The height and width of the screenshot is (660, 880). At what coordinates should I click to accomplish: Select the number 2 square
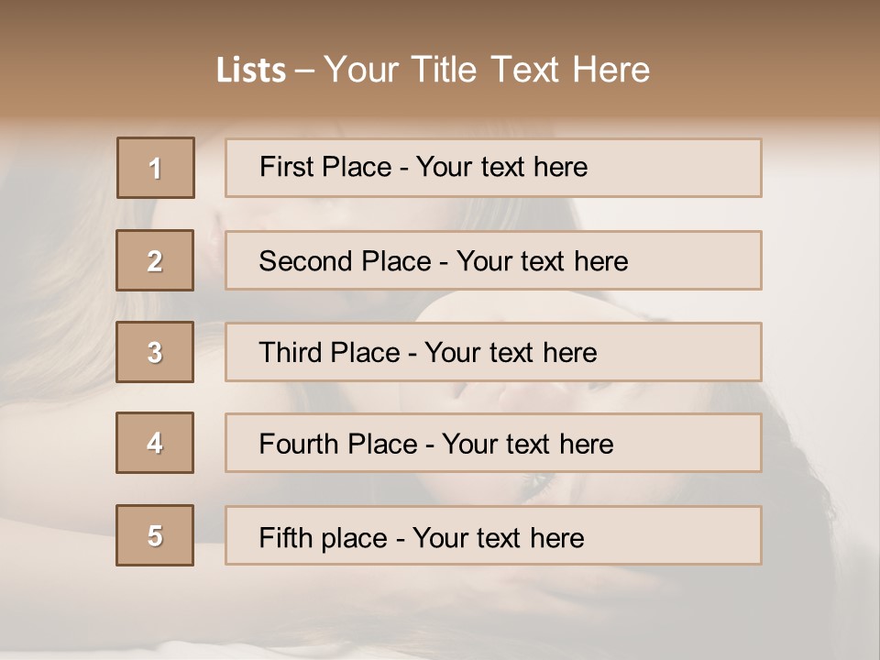pos(155,260)
